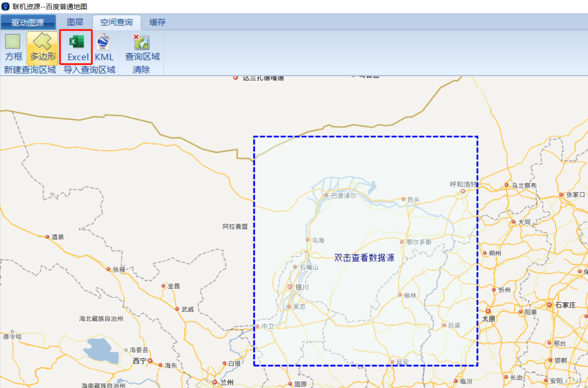Click the 武威 city label
The height and width of the screenshot is (388, 588).
tap(187, 310)
